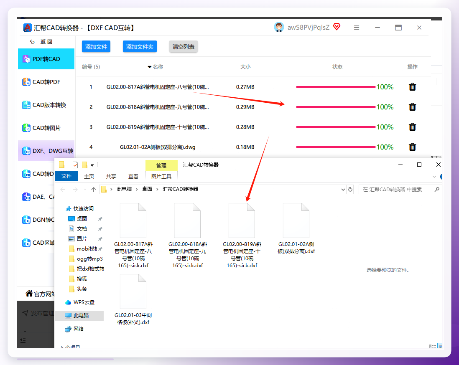Choose CAD转图片 in the sidebar

click(46, 128)
